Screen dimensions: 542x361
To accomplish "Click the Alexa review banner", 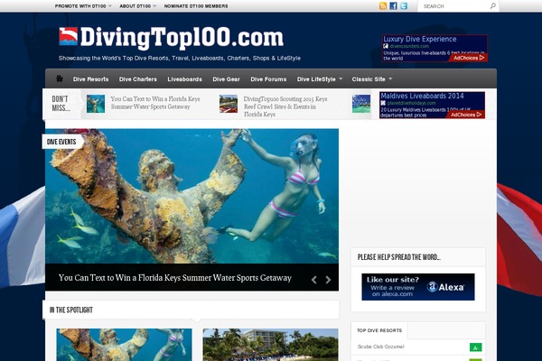I will [x=418, y=287].
